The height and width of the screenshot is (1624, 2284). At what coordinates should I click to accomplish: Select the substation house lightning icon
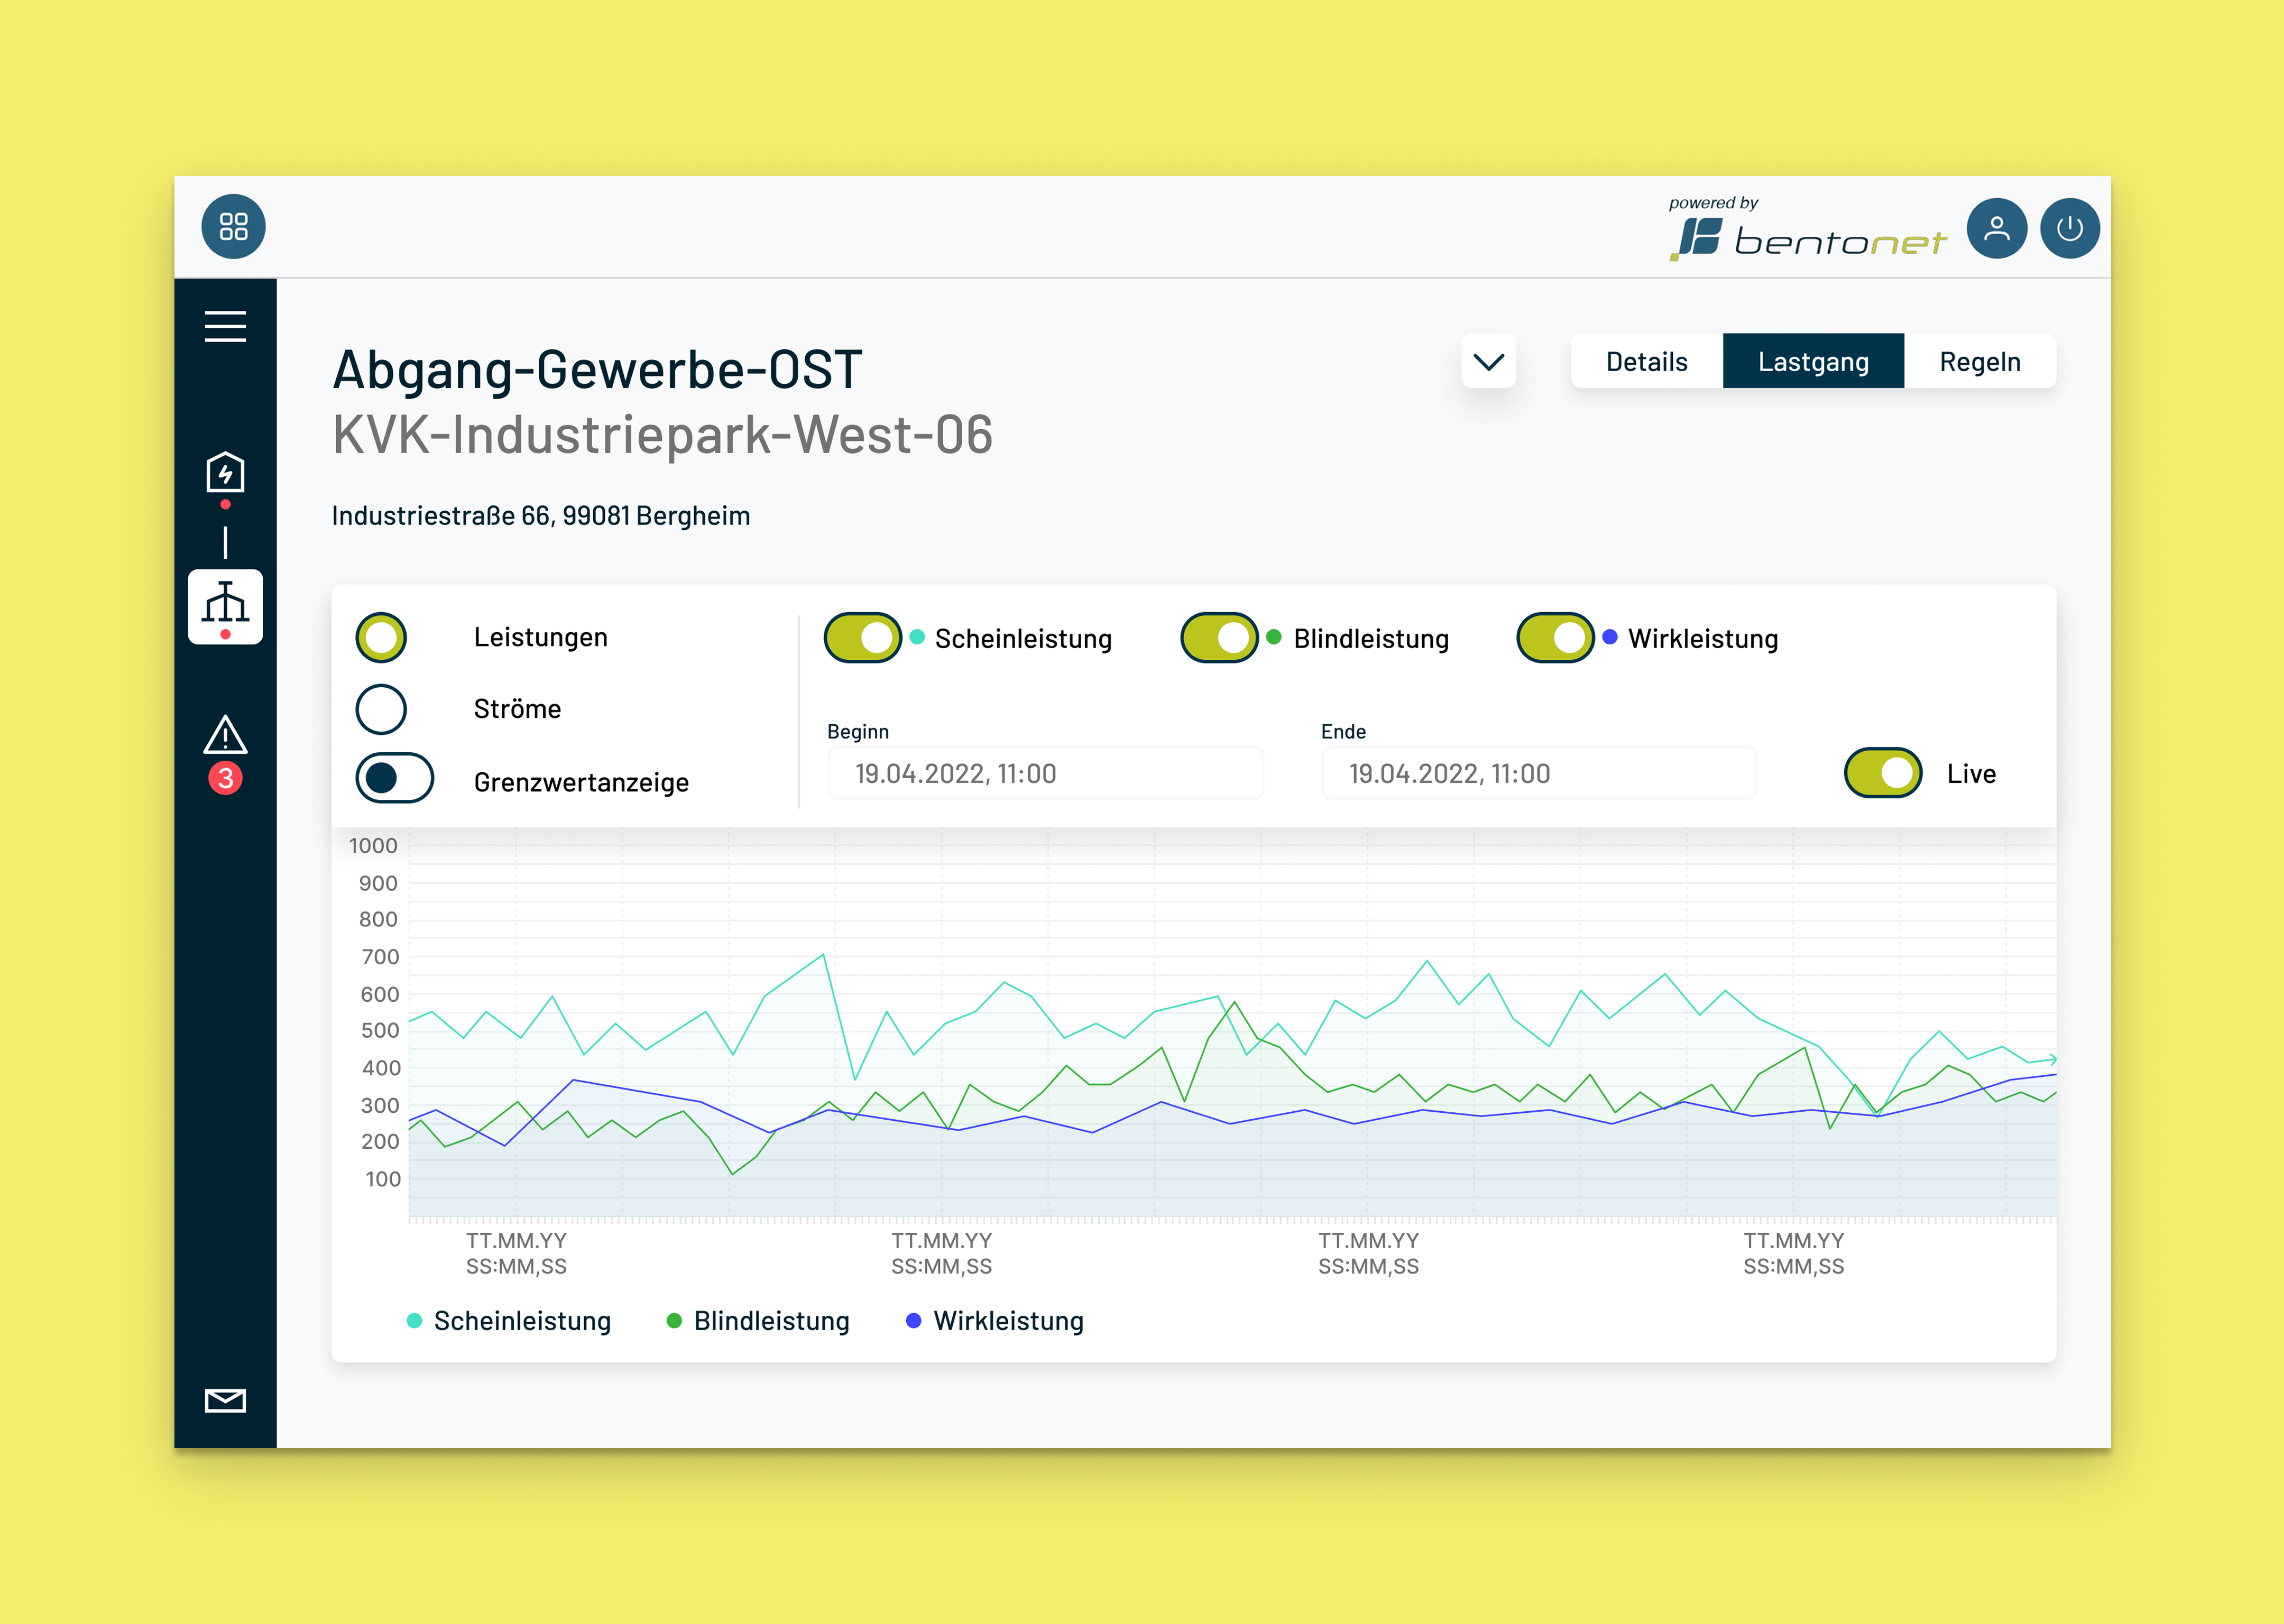pyautogui.click(x=225, y=472)
